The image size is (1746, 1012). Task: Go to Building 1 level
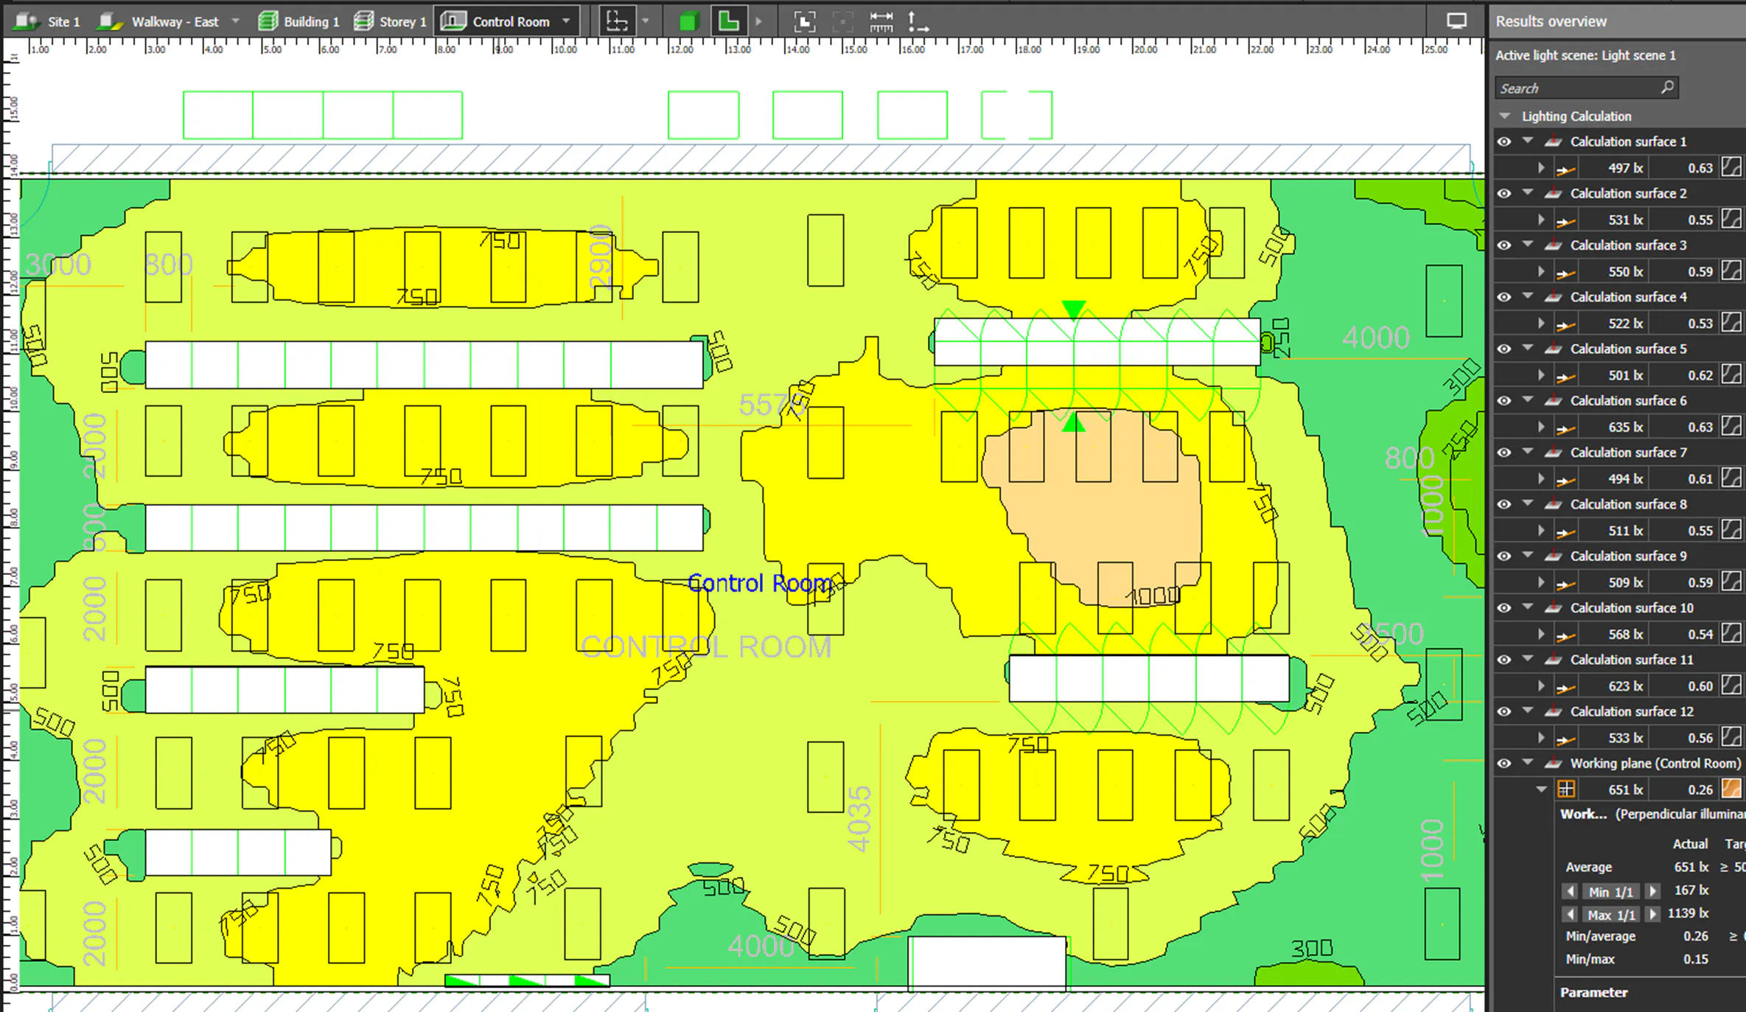click(x=299, y=21)
